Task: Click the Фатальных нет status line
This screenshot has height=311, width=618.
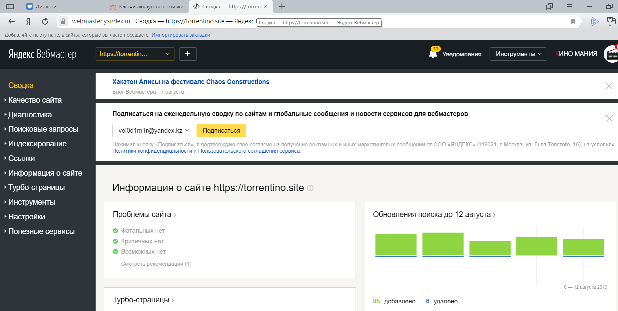Action: [139, 231]
